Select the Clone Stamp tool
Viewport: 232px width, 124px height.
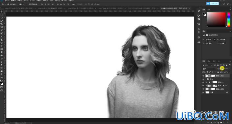point(2,40)
